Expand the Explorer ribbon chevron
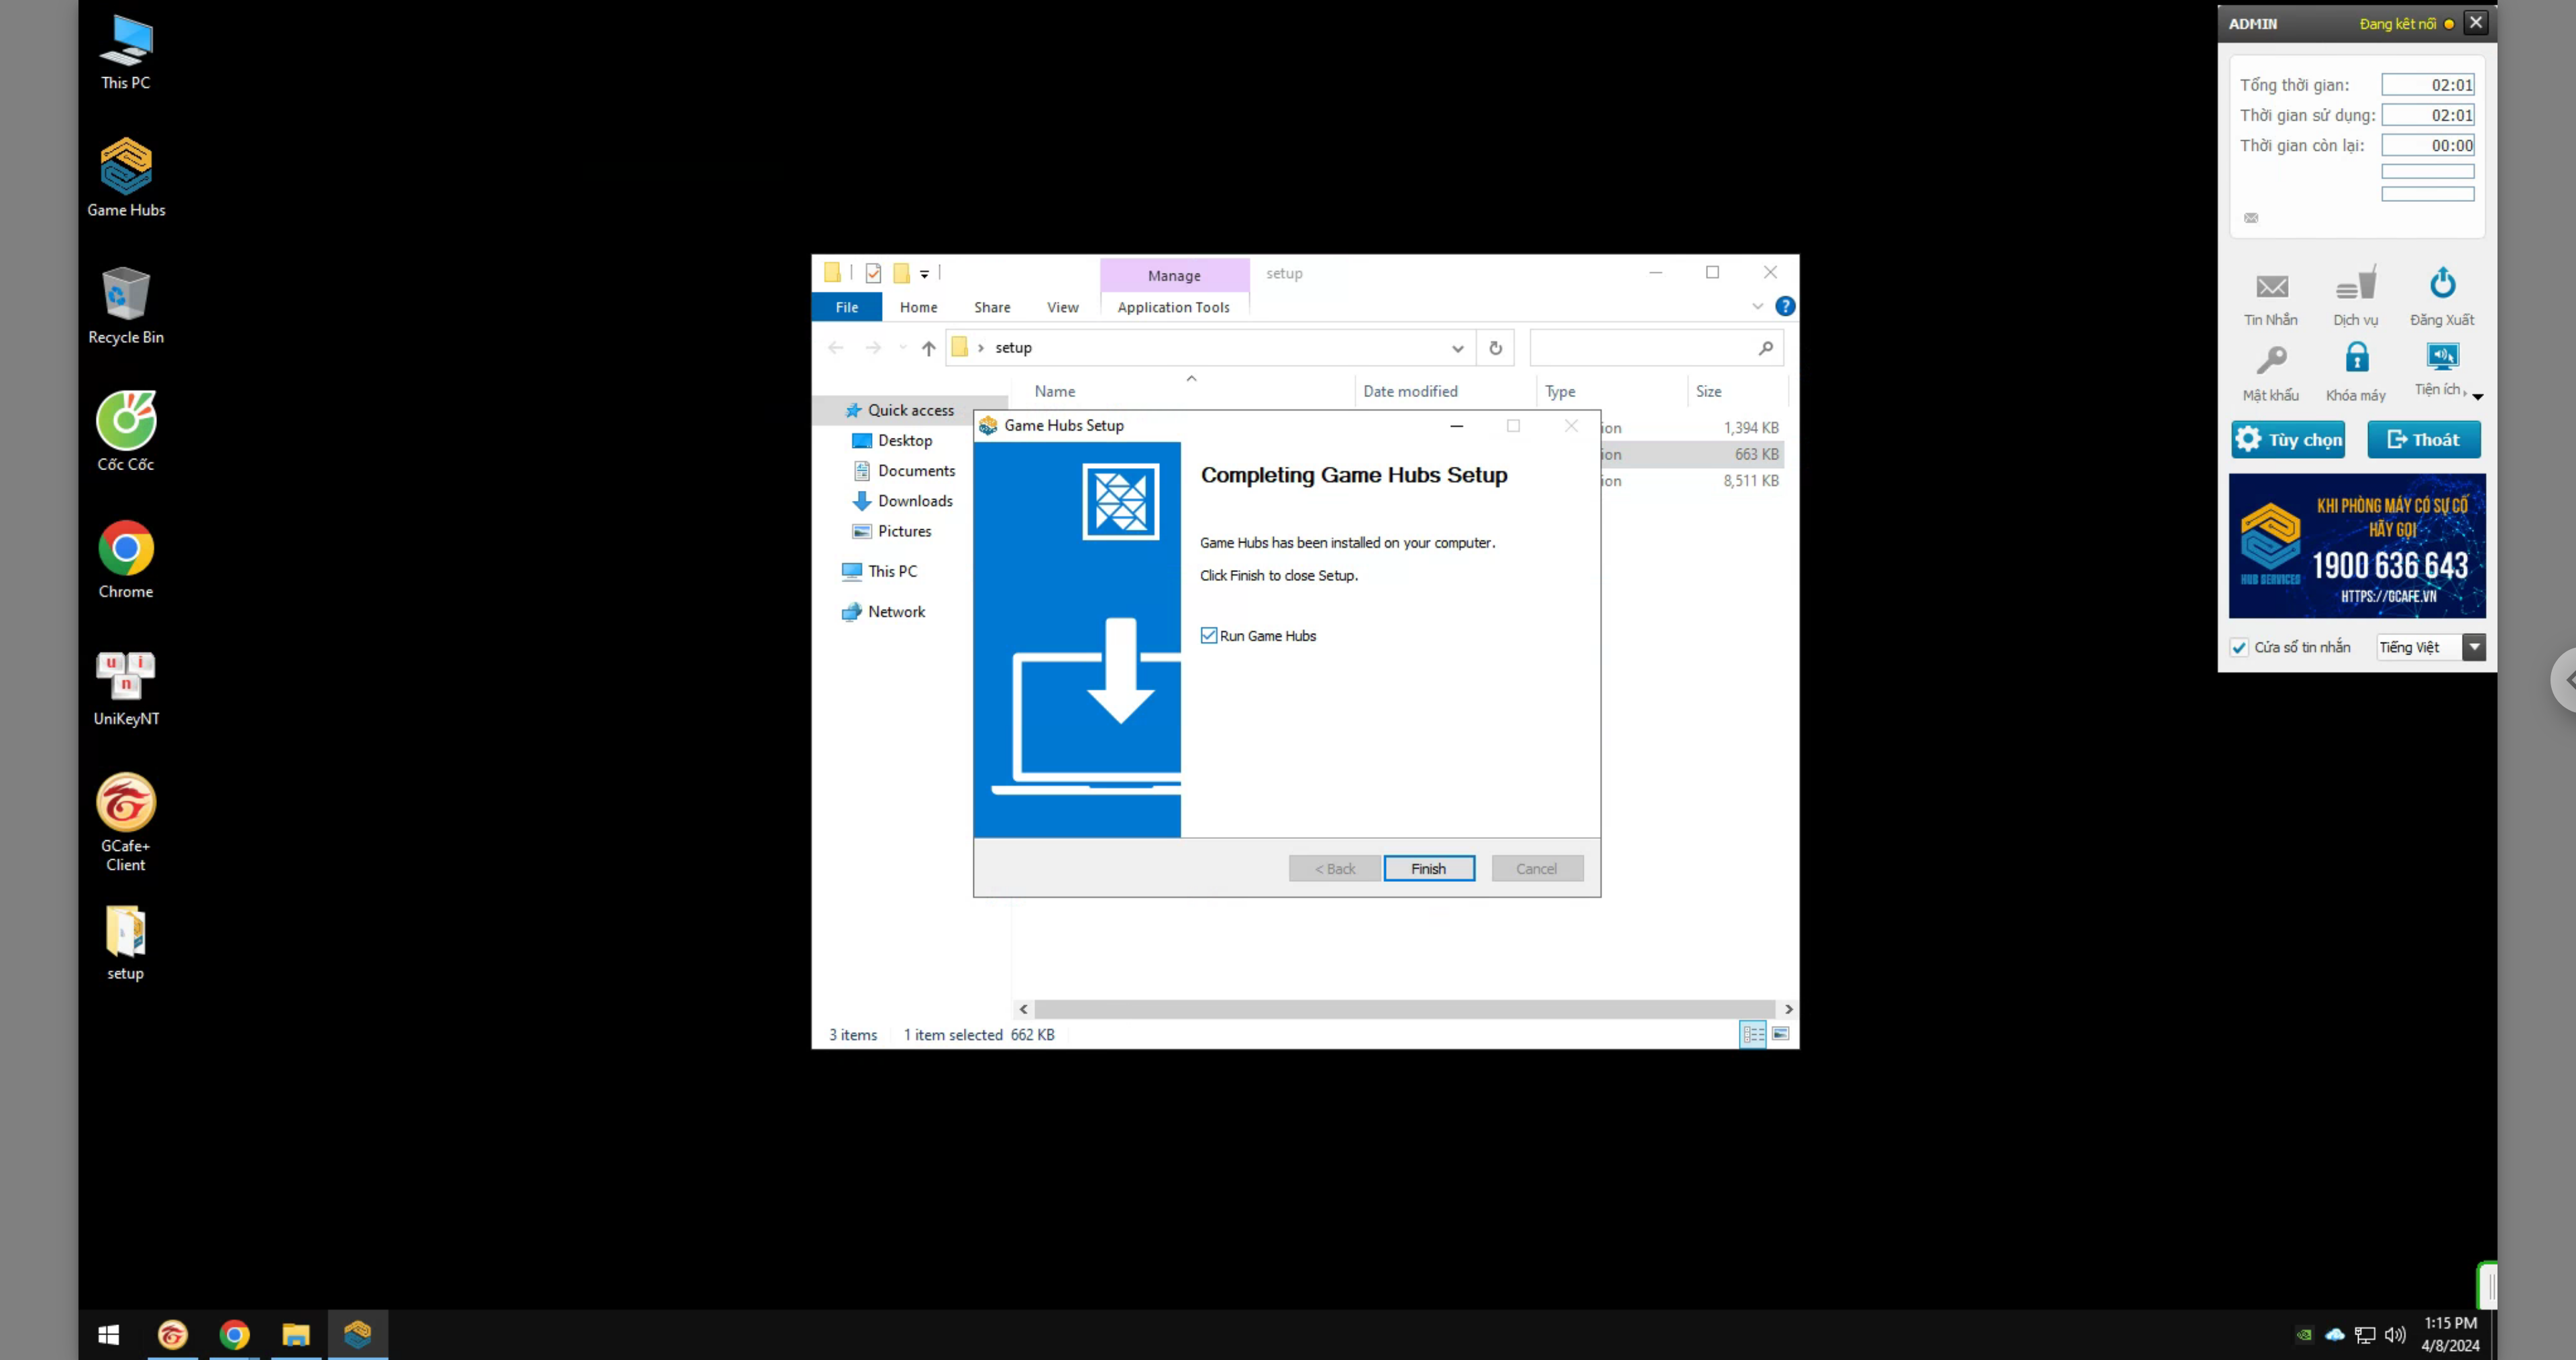The image size is (2576, 1360). (x=1758, y=307)
